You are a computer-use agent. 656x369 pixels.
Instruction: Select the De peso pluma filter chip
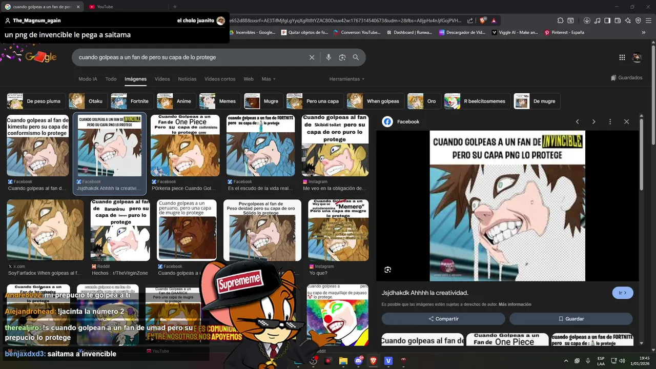37,101
